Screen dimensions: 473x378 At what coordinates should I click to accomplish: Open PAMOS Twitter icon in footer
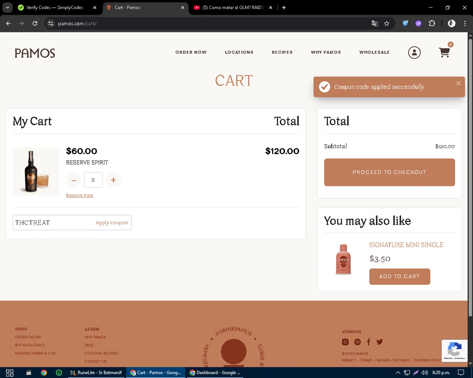(380, 342)
